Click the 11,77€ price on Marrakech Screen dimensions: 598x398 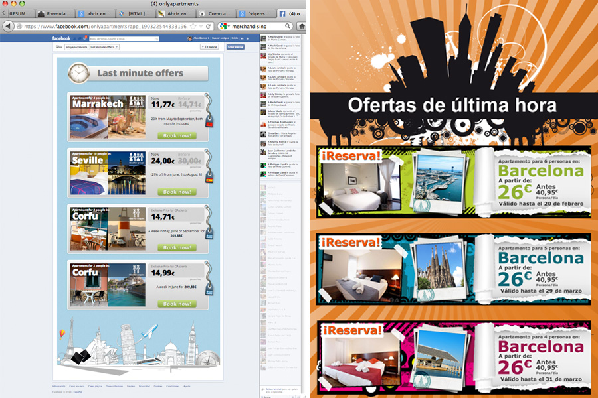tap(163, 105)
